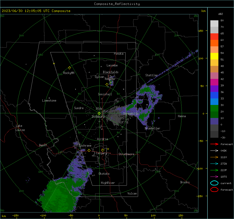Click the Blackfalds town label
Screen dimensions: 234x219
pyautogui.click(x=110, y=72)
